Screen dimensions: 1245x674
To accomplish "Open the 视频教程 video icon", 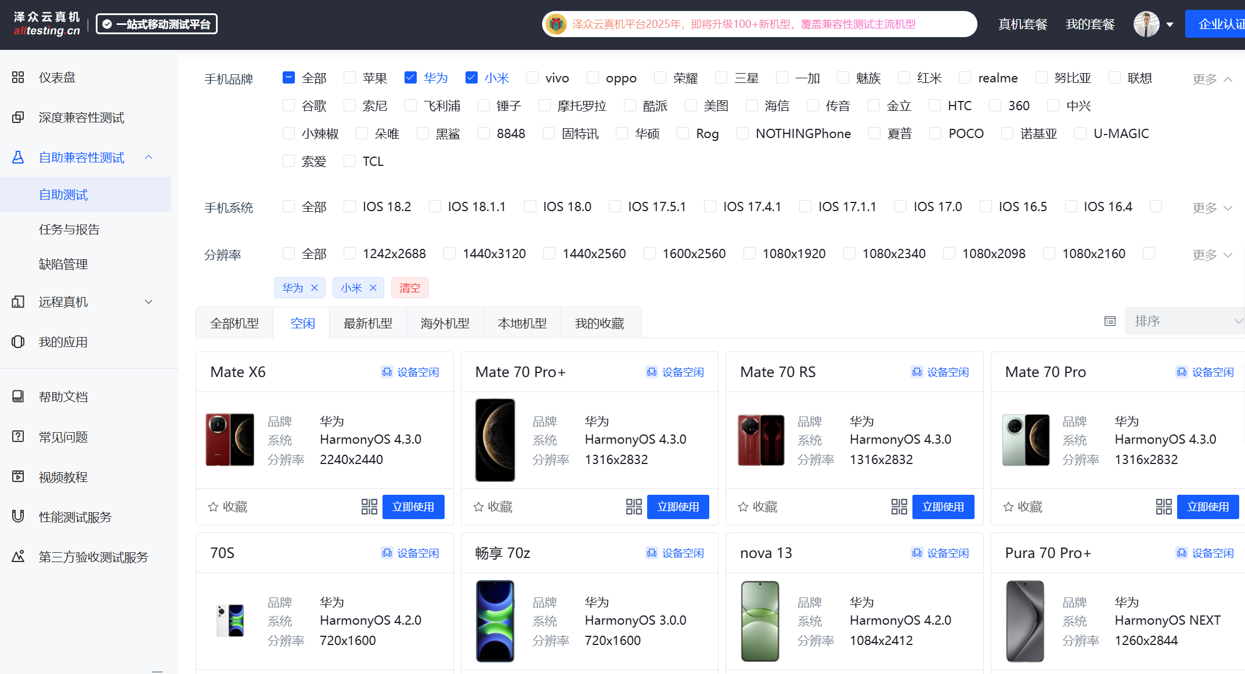I will 18,476.
